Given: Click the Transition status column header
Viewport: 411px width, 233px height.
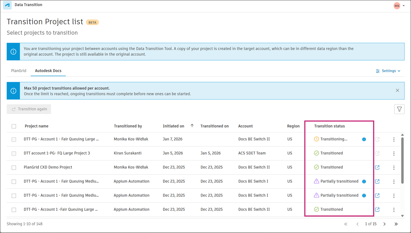Looking at the screenshot, I should point(329,126).
